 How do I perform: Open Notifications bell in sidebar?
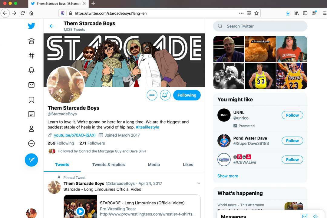point(31,70)
